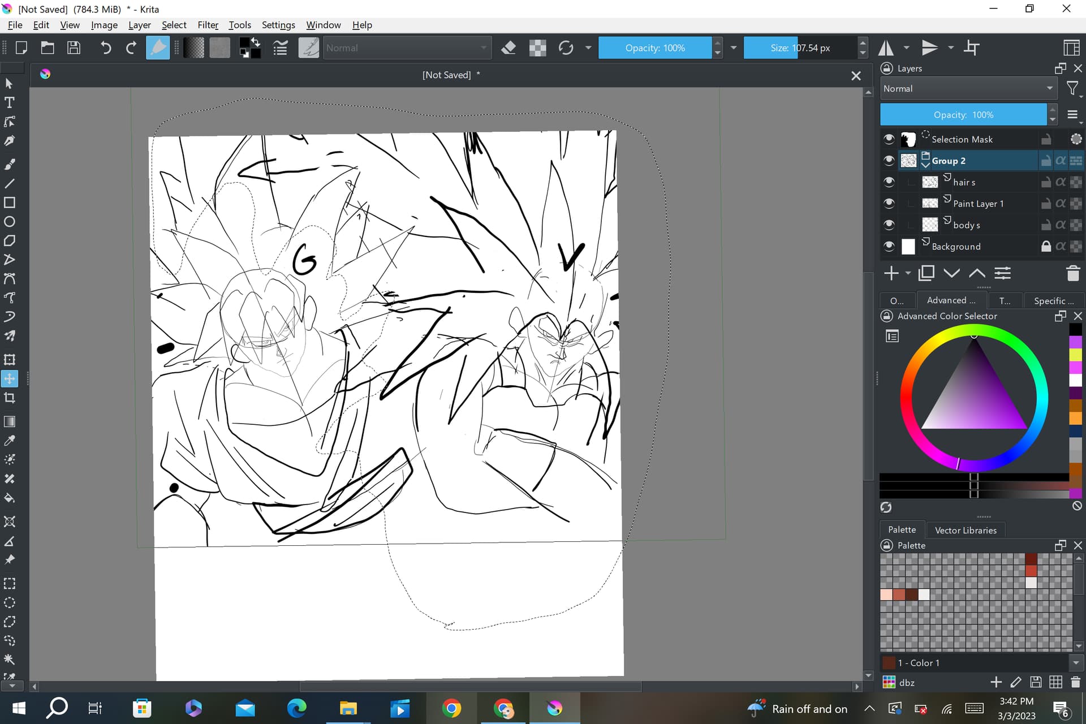1086x724 pixels.
Task: Toggle visibility of Paint Layer 1
Action: click(x=889, y=204)
